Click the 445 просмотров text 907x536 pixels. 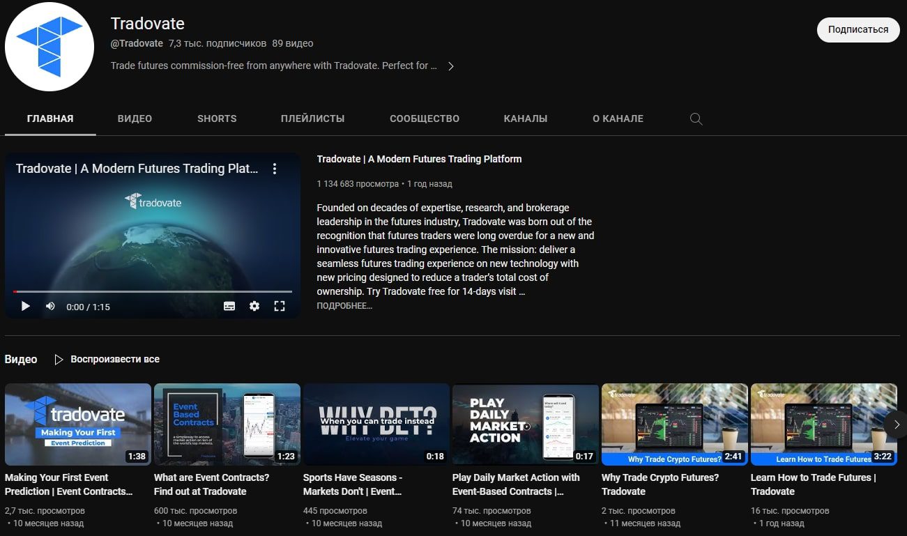click(x=335, y=511)
